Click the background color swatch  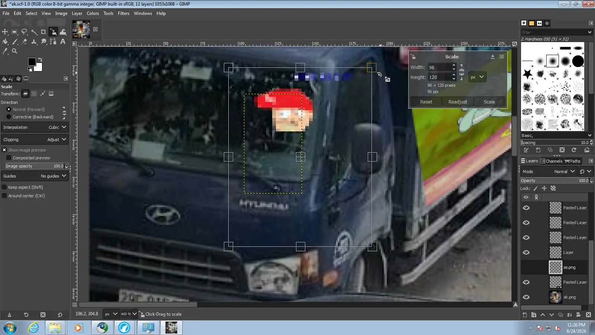click(39, 68)
